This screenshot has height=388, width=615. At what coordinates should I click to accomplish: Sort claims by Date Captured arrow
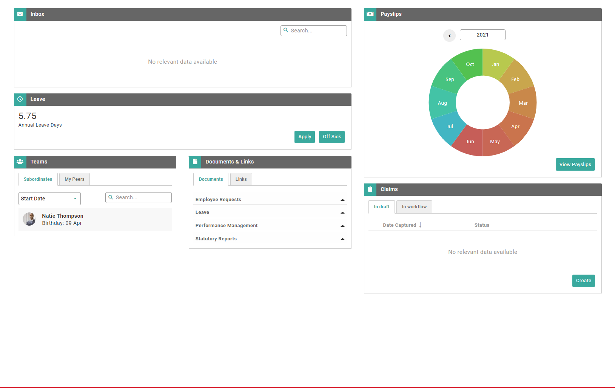(x=420, y=225)
